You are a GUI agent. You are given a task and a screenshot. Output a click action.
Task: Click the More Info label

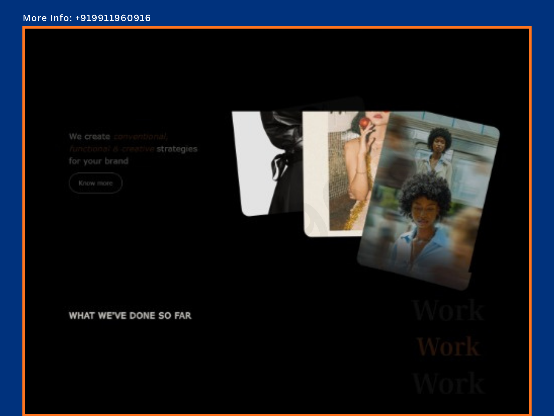pos(47,18)
